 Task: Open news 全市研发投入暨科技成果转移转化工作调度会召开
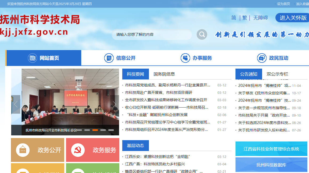[x=166, y=100]
